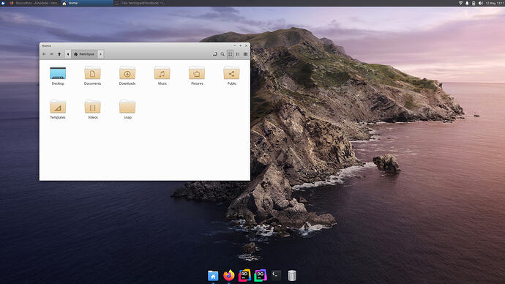Switch to list view mode

(238, 54)
